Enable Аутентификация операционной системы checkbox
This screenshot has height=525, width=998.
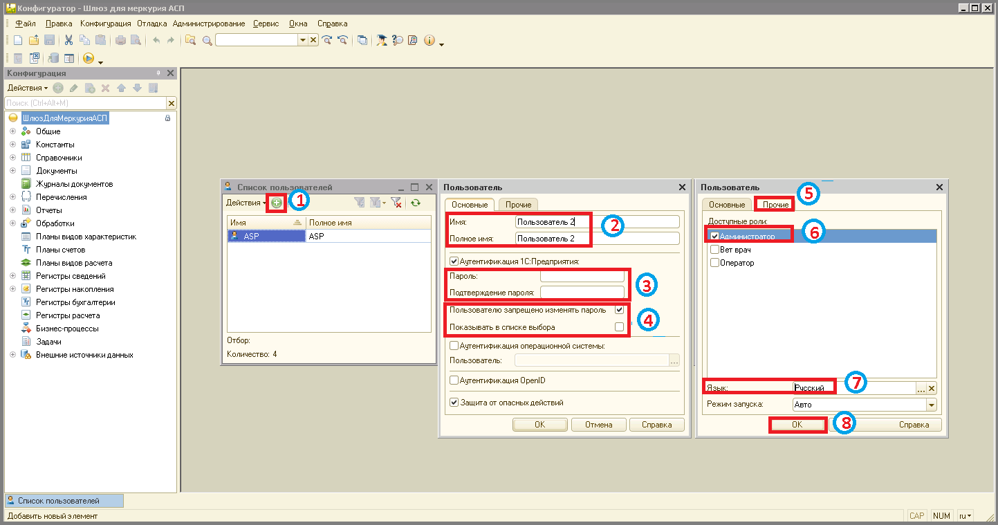coord(454,346)
